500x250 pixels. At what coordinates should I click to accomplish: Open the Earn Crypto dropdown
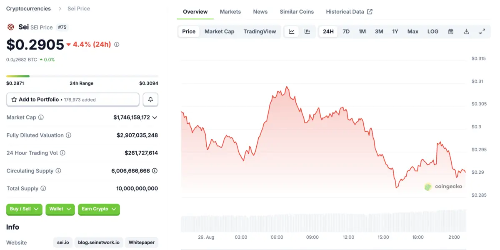coord(99,209)
